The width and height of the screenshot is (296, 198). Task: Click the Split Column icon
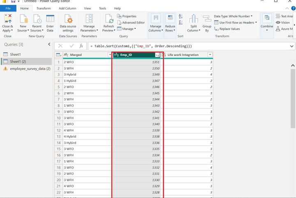(193, 19)
